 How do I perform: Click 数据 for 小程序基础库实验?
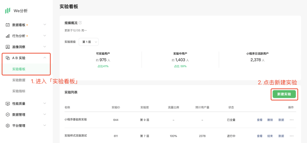(281, 120)
